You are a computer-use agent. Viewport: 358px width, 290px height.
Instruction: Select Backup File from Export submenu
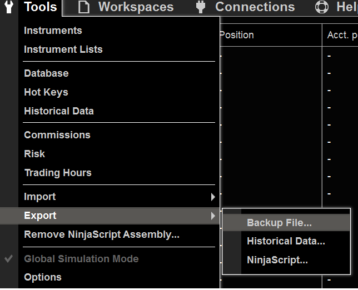(279, 223)
